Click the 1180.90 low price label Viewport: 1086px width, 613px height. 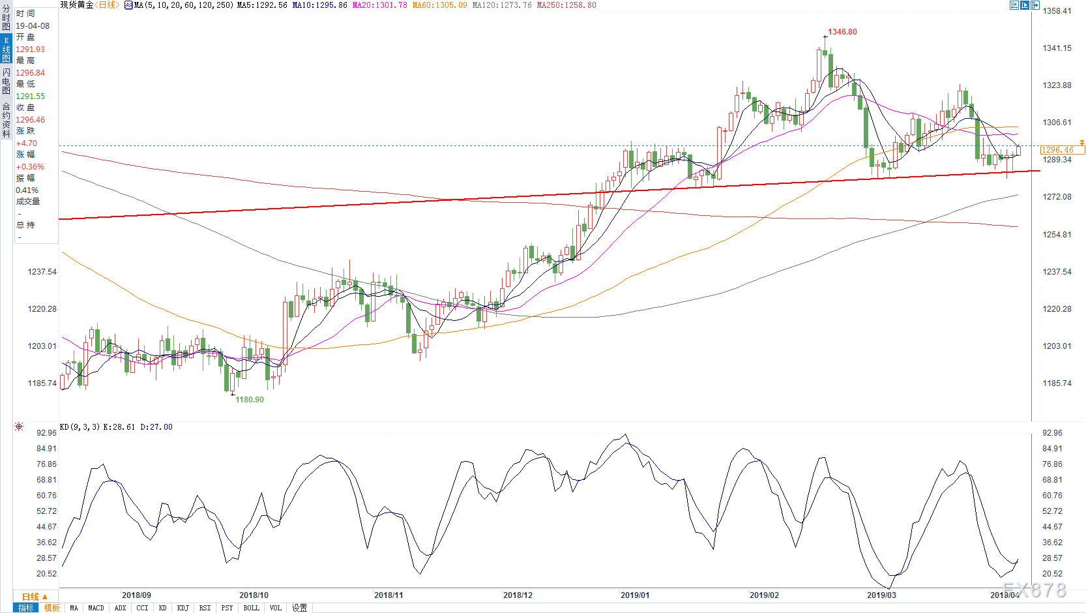(x=250, y=400)
